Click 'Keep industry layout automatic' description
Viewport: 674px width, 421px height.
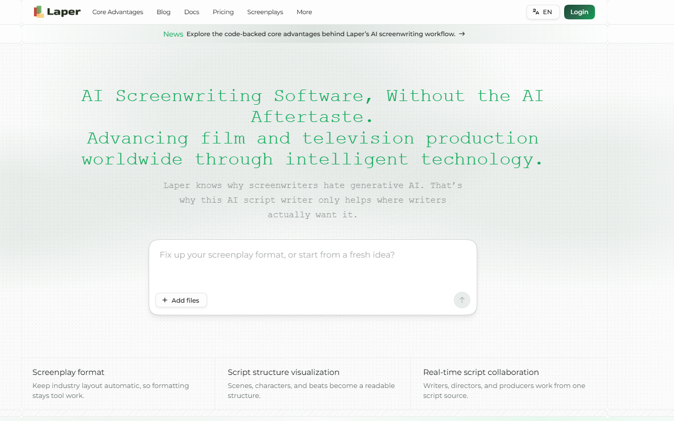110,391
